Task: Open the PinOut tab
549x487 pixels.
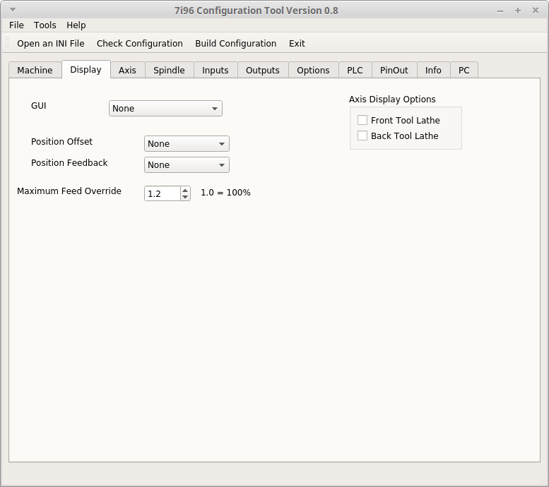Action: 394,71
